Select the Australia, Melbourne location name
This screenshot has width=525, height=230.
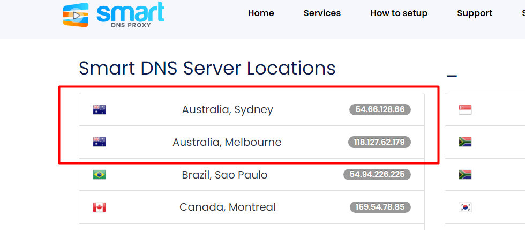pos(227,142)
